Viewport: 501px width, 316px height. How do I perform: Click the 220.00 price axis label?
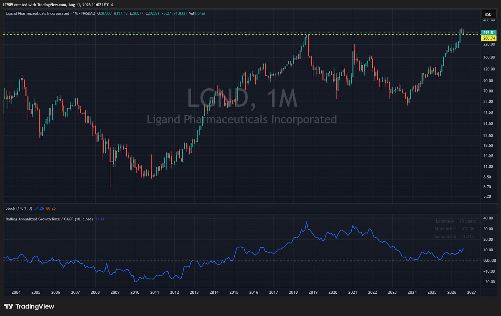(489, 44)
